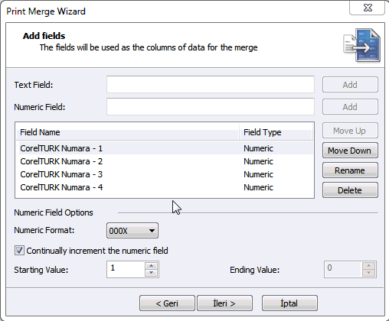Open the Numeric Format dropdown

(132, 231)
